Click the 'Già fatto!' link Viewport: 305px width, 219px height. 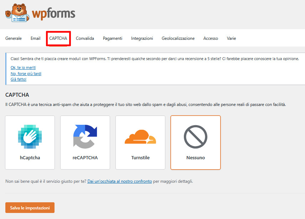(x=19, y=79)
